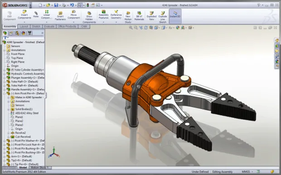Expand the Solid Bodies(1) folder
The width and height of the screenshot is (281, 175).
point(9,109)
